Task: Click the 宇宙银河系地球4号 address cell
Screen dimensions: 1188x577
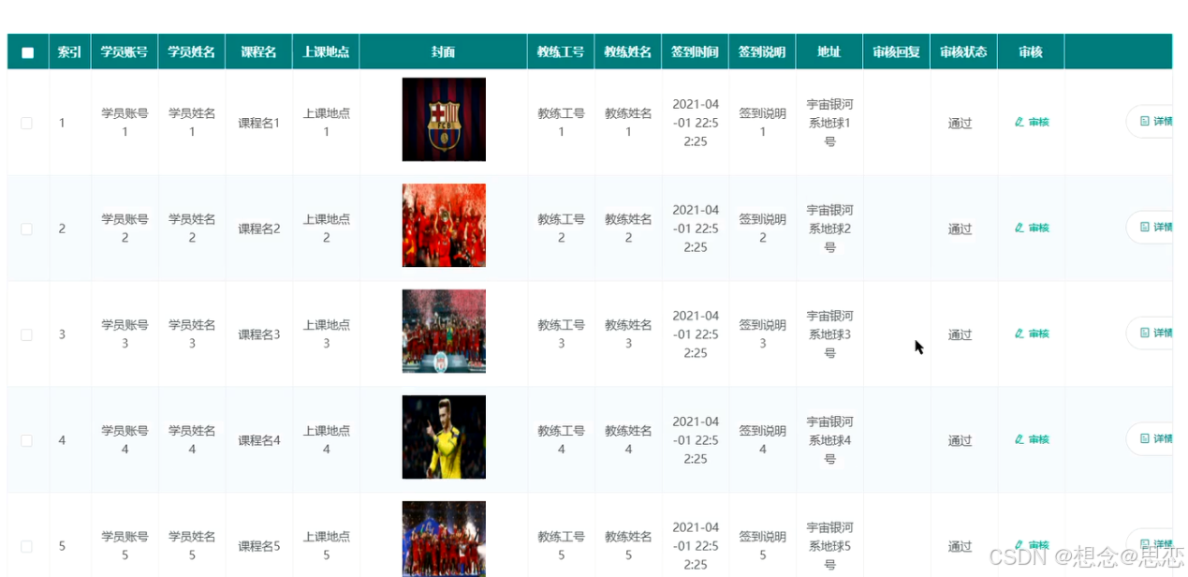Action: coord(829,440)
